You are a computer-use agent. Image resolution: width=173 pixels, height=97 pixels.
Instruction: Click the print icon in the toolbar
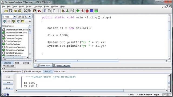click(x=20, y=11)
